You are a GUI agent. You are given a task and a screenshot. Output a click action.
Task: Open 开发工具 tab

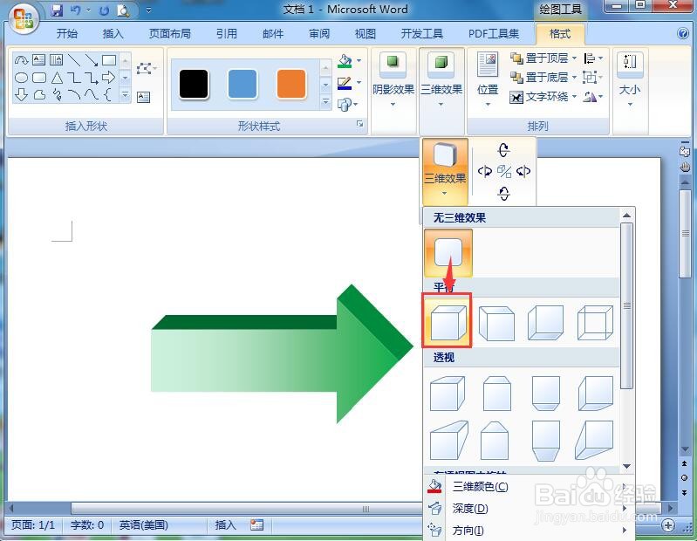point(422,34)
